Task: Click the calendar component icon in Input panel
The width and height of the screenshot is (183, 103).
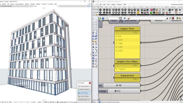Action: 154,10
